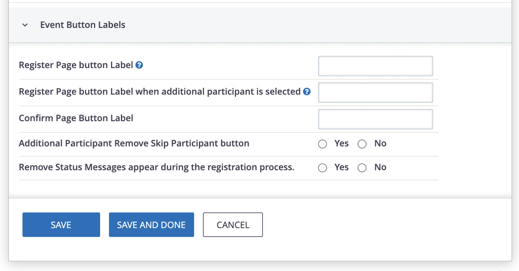Focus the Register Page button Label field

click(375, 66)
